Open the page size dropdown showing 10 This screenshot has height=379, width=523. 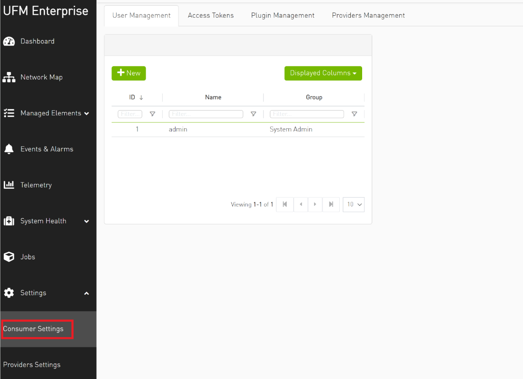click(x=354, y=204)
